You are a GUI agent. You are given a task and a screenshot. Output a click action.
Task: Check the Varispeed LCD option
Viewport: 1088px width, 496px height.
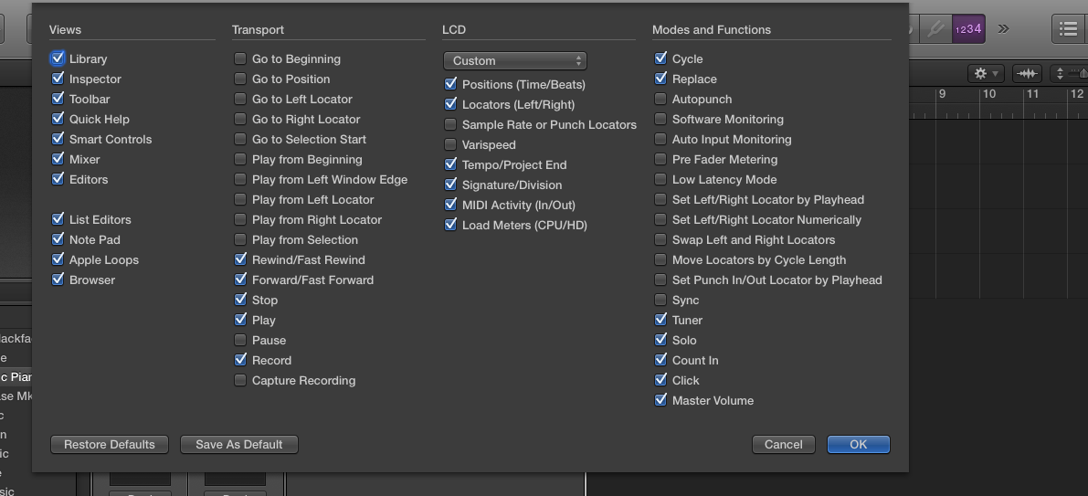click(450, 144)
